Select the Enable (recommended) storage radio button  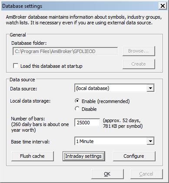[x=77, y=101]
